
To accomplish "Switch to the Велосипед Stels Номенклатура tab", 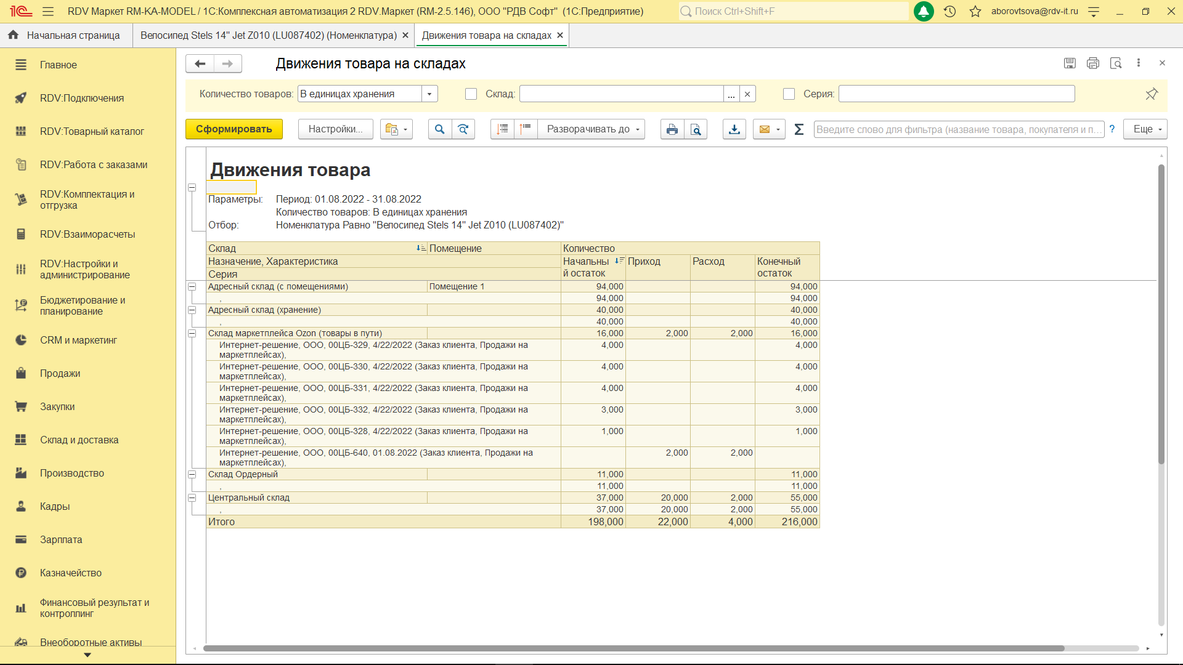I will pyautogui.click(x=268, y=36).
